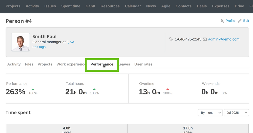Open the Agile menu item

[166, 6]
